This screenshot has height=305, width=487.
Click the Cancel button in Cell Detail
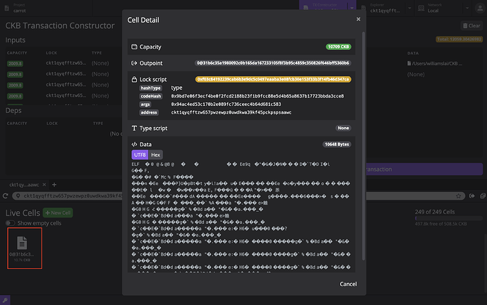(348, 284)
